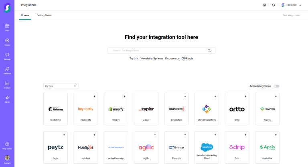Viewport: 308px width, 167px height.
Task: Open the Plan section in sidebar
Action: pos(7,27)
